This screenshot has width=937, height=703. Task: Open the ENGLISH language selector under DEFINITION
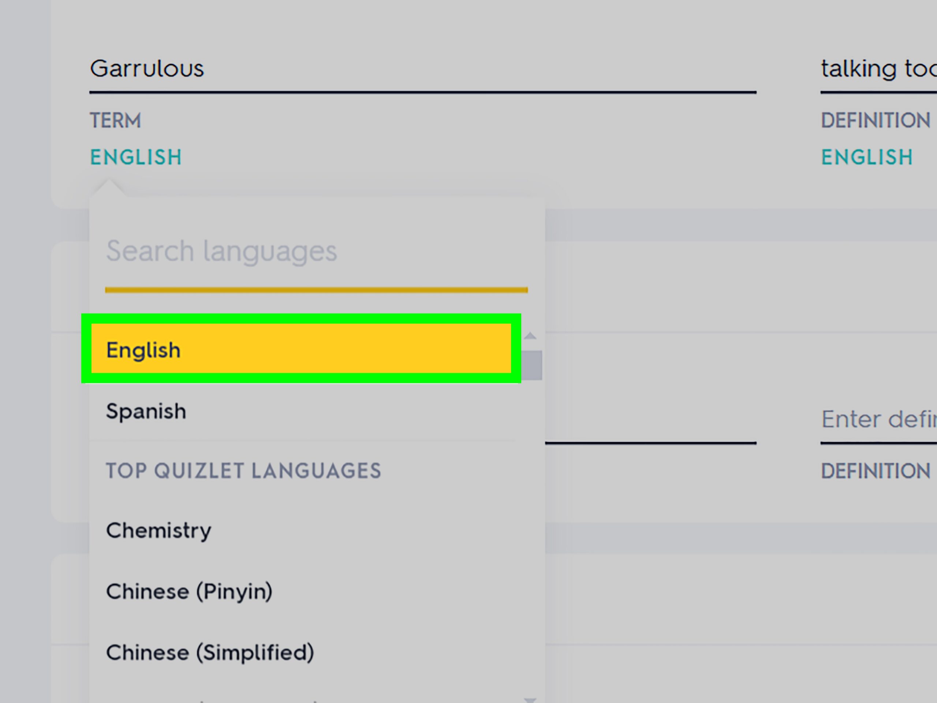(x=867, y=157)
